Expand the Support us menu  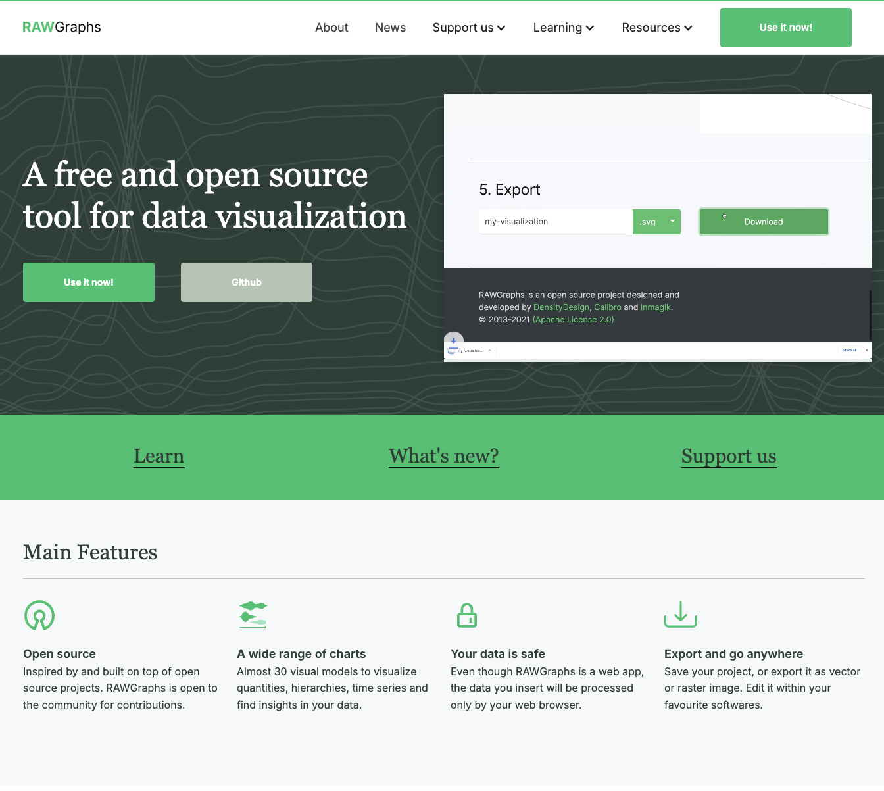click(469, 28)
